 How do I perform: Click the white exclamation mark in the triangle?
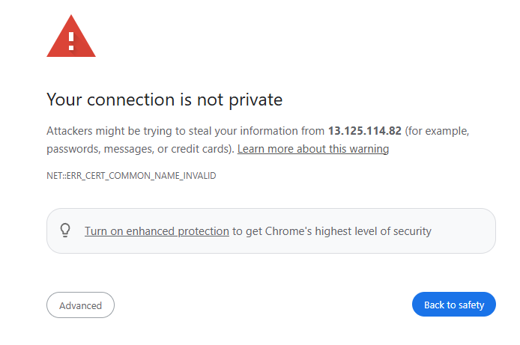pyautogui.click(x=71, y=40)
